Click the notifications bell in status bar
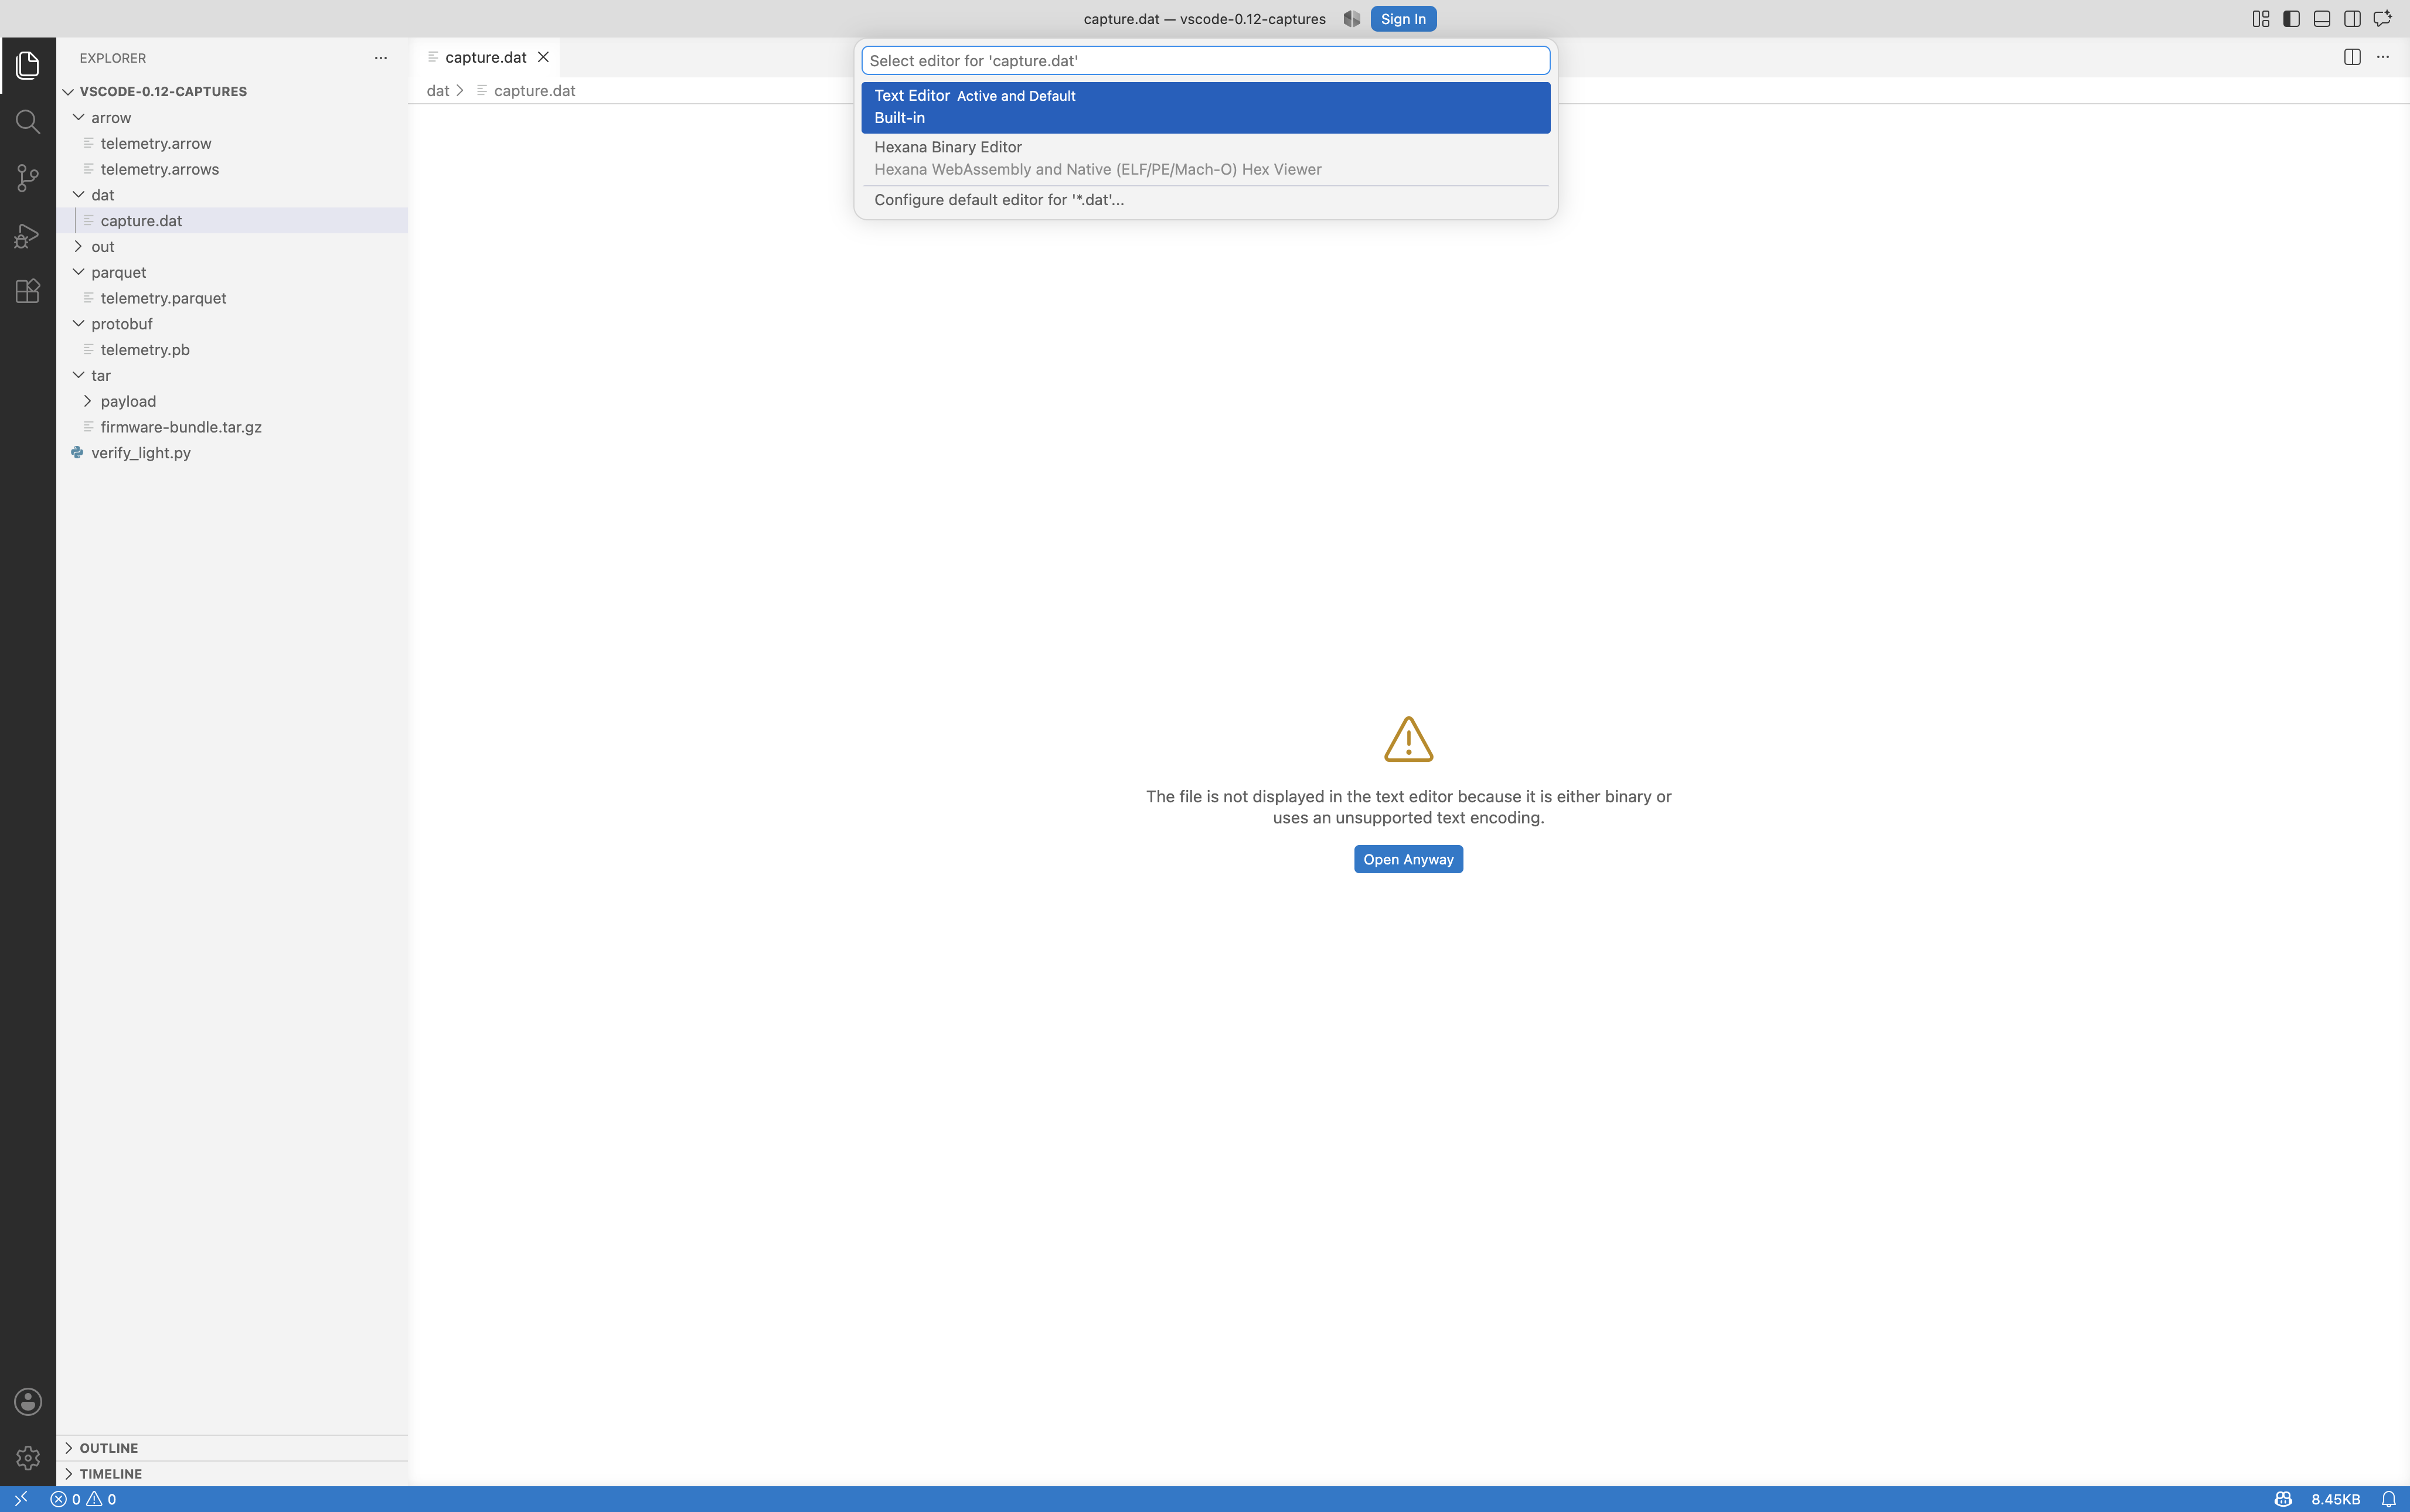2410x1512 pixels. tap(2388, 1499)
